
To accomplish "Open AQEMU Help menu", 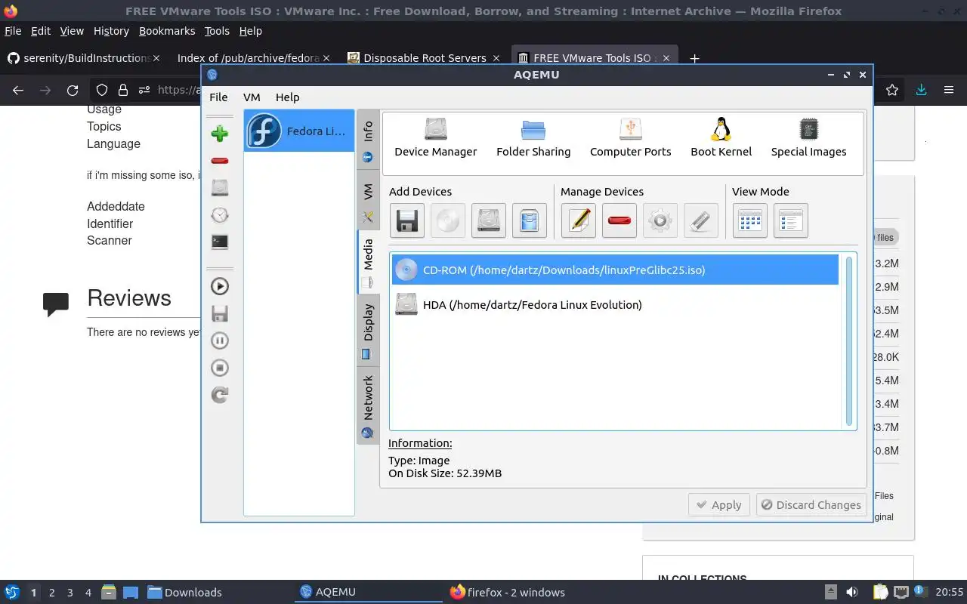I will click(x=287, y=97).
